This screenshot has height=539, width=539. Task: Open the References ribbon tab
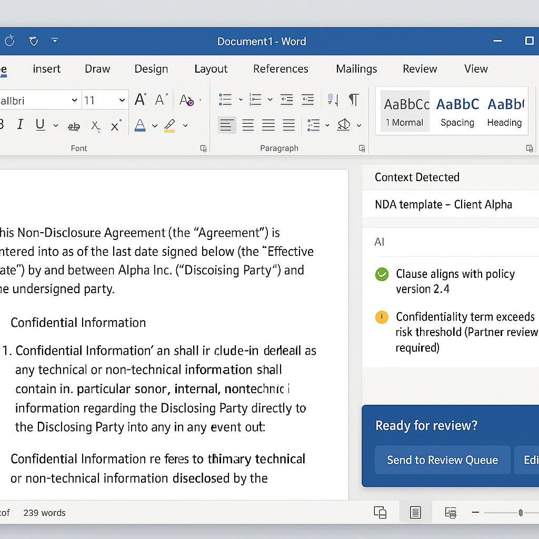281,69
